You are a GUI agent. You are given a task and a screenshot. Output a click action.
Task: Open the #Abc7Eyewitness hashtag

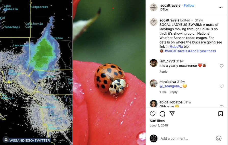coord(202,51)
